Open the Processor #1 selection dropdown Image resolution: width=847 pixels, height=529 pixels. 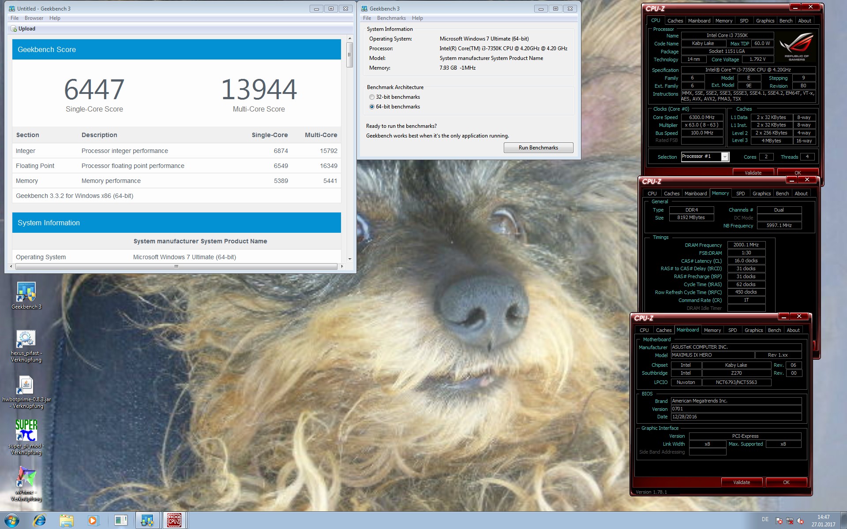724,157
